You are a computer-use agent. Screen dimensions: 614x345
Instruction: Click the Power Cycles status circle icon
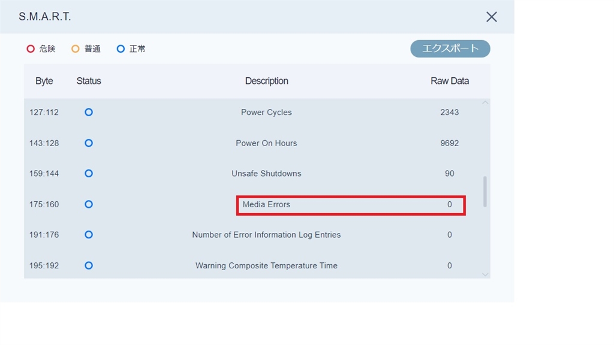(89, 112)
